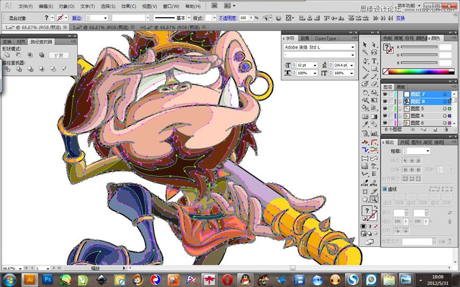Hide layer 图层 6 via eye icon
Viewport: 460px width, 287px height.
[385, 123]
